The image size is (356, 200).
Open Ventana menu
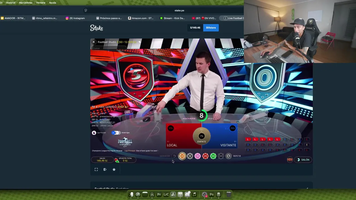pyautogui.click(x=41, y=3)
